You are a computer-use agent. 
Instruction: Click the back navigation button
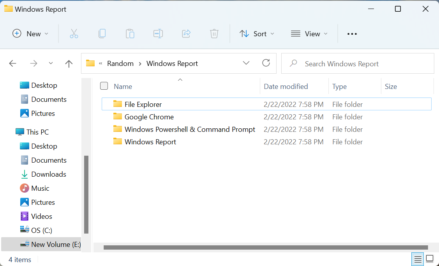[x=12, y=63]
